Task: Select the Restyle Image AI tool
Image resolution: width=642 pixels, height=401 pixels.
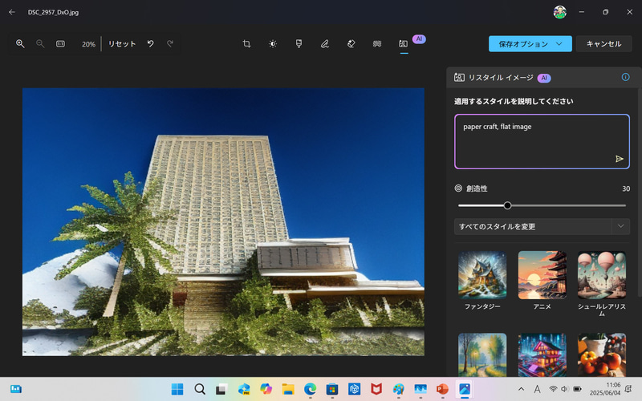Action: 404,43
